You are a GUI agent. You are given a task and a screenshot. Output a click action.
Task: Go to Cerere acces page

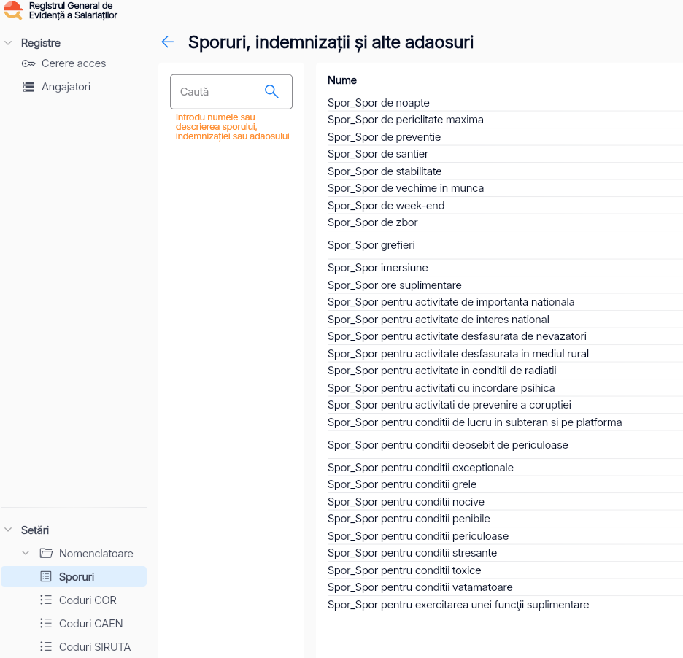pyautogui.click(x=73, y=63)
